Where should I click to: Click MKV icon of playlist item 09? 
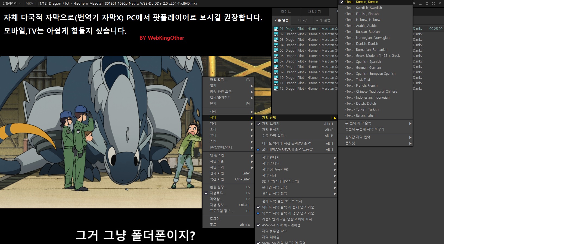[x=276, y=72]
